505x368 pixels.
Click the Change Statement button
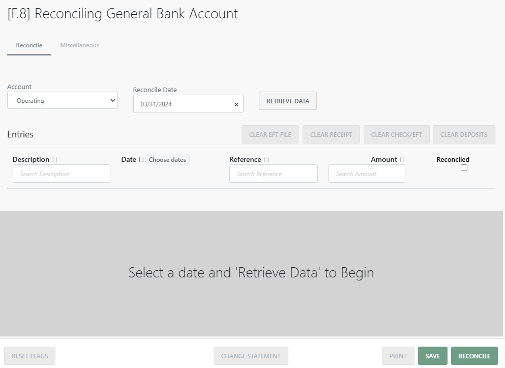(251, 356)
